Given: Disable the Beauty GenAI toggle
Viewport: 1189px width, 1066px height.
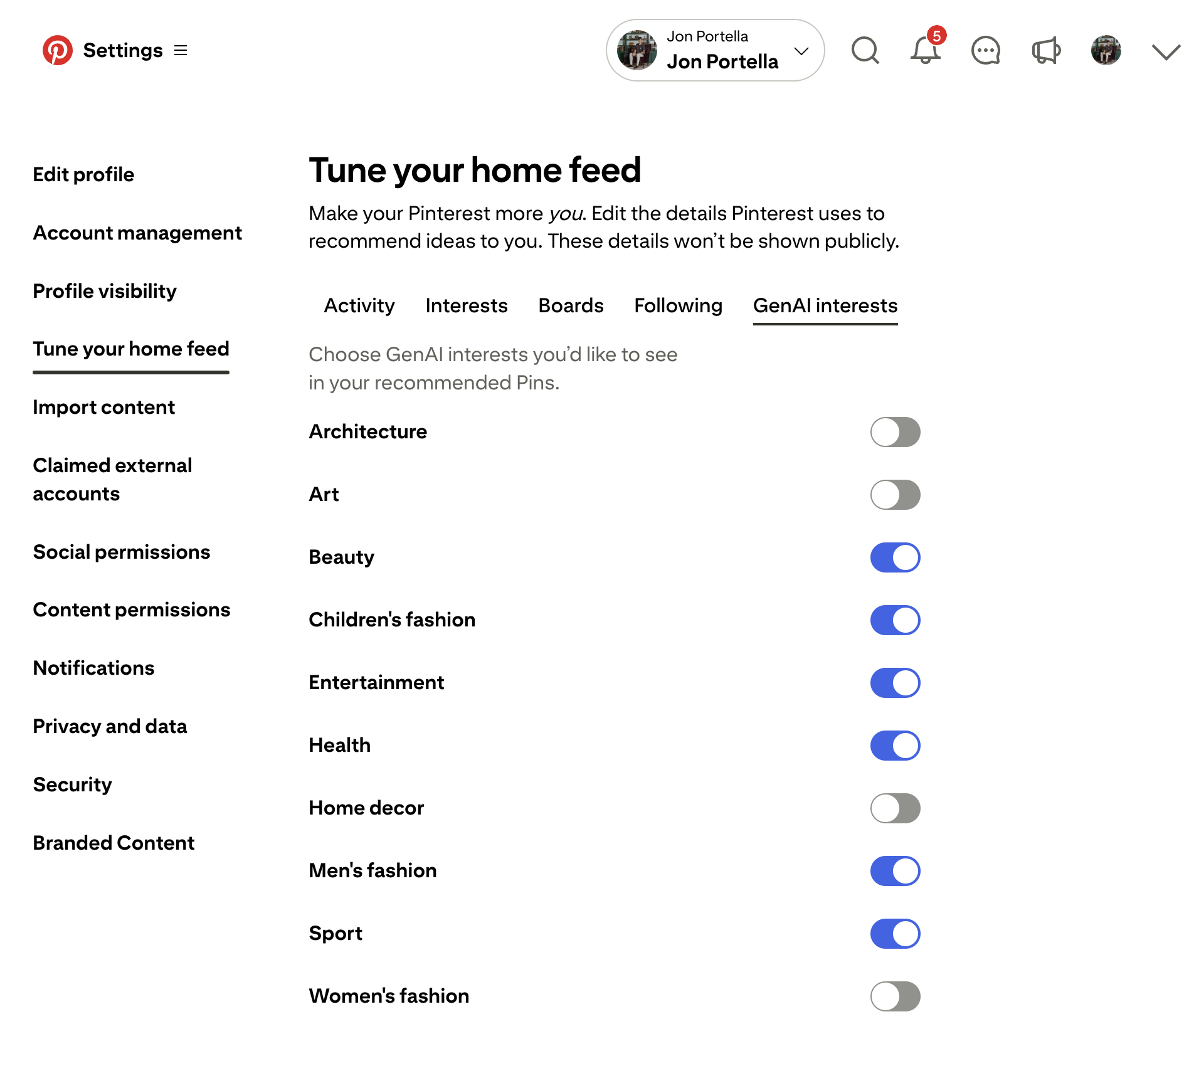Looking at the screenshot, I should click(895, 557).
